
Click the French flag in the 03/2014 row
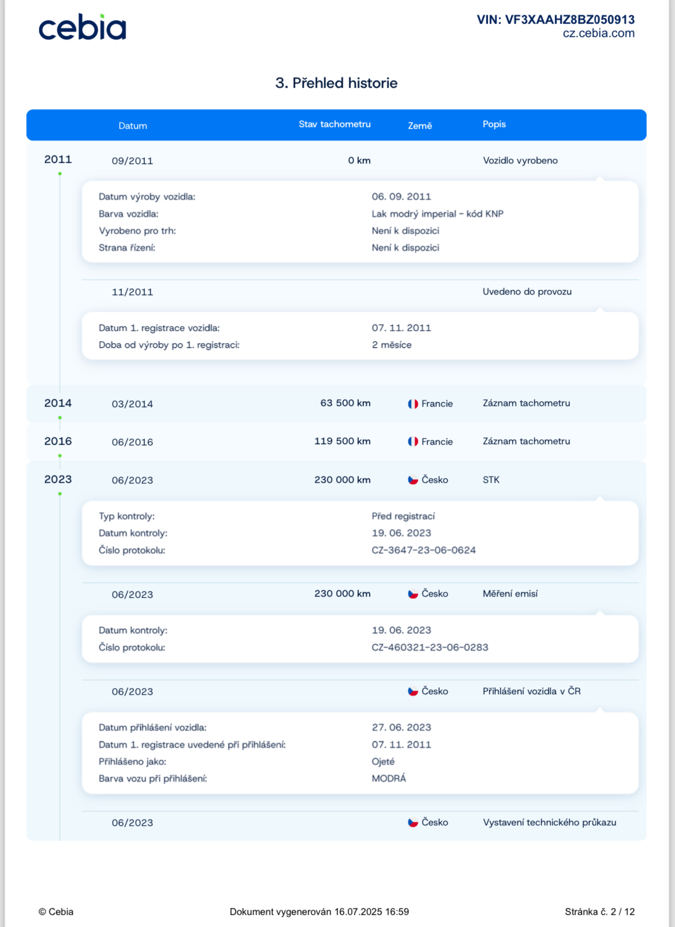click(413, 404)
